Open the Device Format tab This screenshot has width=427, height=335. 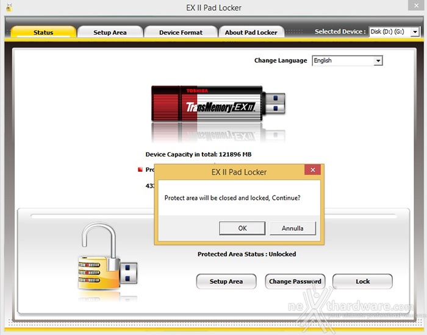(x=181, y=32)
